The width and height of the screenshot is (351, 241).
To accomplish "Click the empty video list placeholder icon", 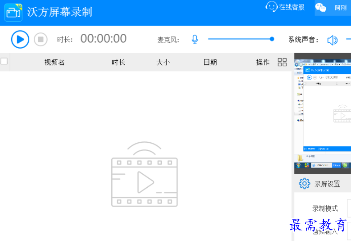I will coord(144,174).
